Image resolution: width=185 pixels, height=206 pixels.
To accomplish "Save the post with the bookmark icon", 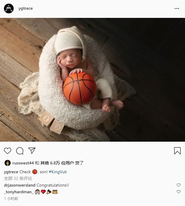I will [177, 151].
